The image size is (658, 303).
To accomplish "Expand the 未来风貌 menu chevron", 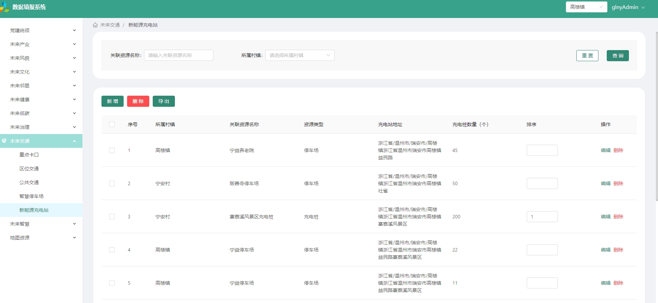I will 74,58.
